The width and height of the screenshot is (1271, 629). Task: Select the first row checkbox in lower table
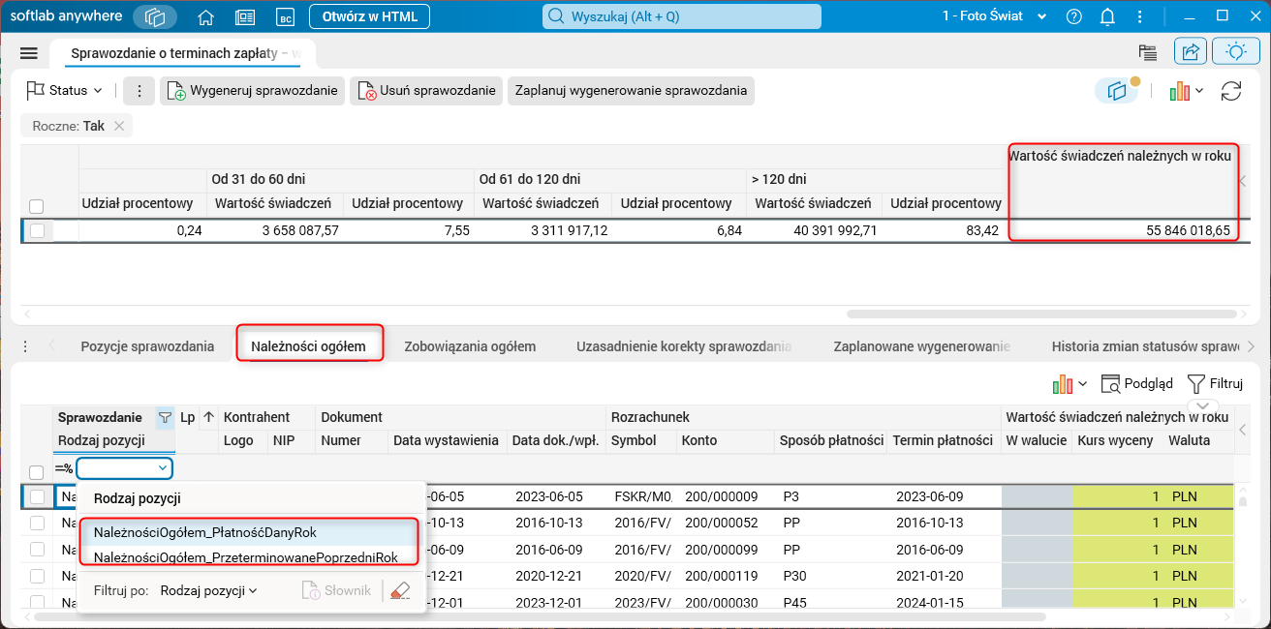[x=37, y=496]
